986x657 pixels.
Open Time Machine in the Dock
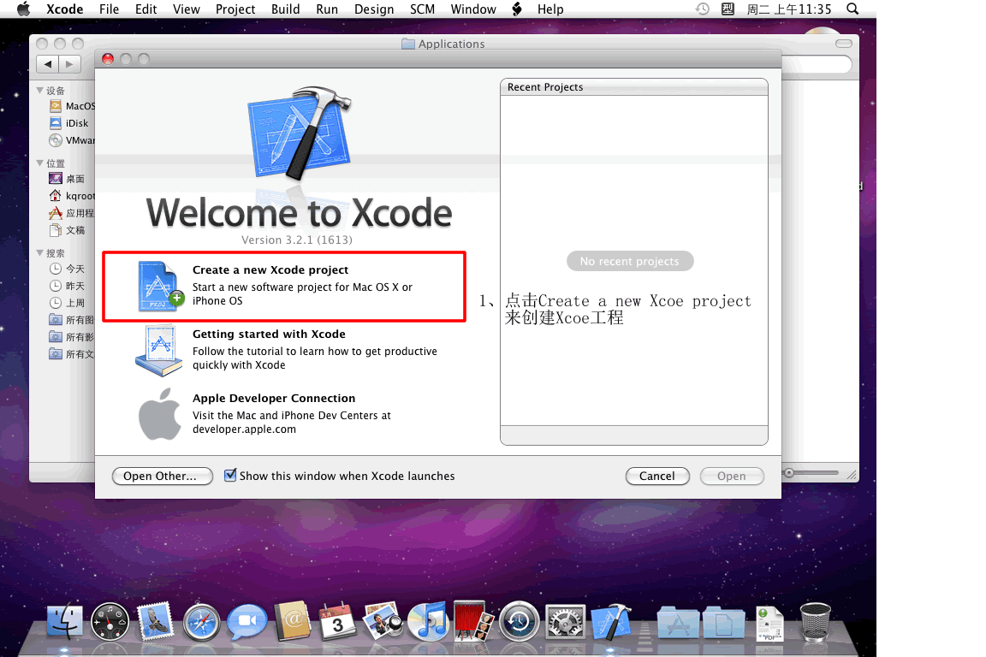[519, 621]
